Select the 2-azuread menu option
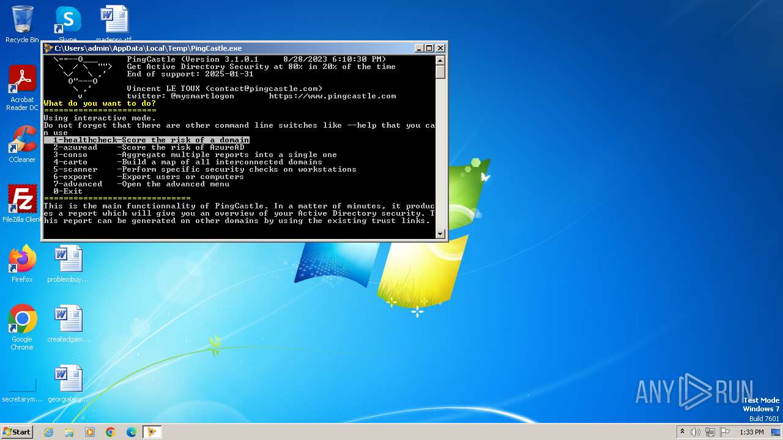The image size is (783, 440). pos(149,147)
